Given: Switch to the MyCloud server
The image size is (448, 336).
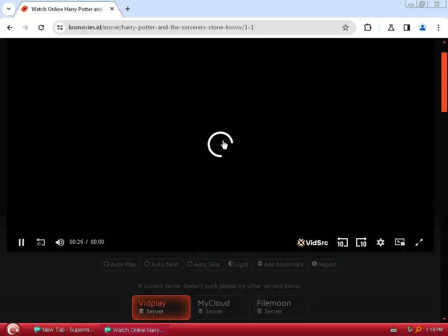Looking at the screenshot, I should [x=220, y=308].
